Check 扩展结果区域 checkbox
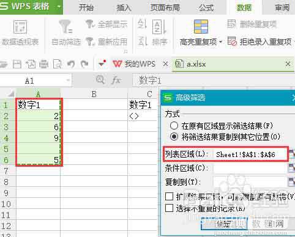 pos(170,197)
